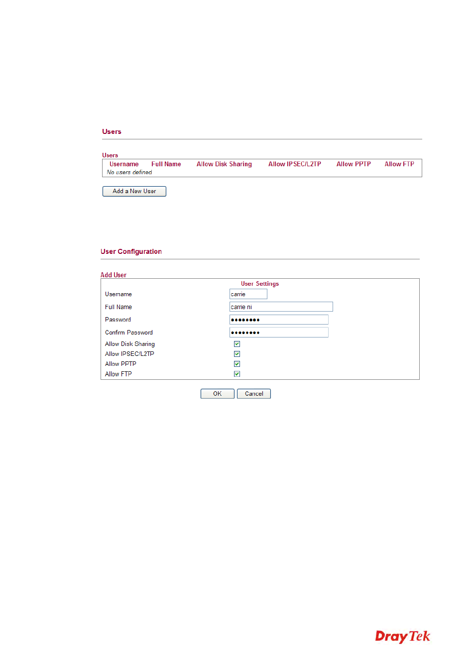Click Allow FTP column header

click(399, 164)
